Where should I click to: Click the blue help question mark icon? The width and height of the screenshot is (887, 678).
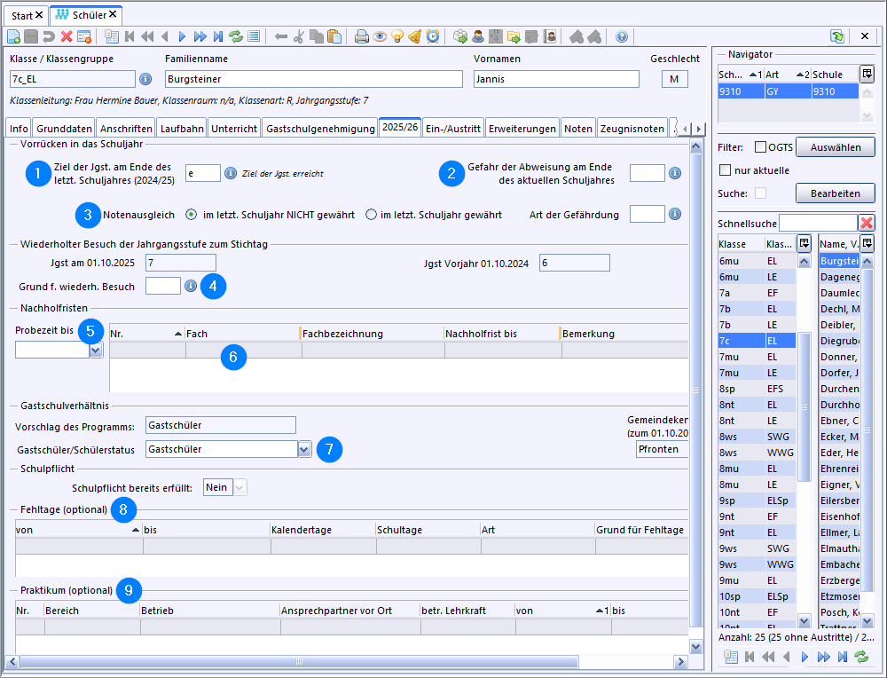(622, 36)
